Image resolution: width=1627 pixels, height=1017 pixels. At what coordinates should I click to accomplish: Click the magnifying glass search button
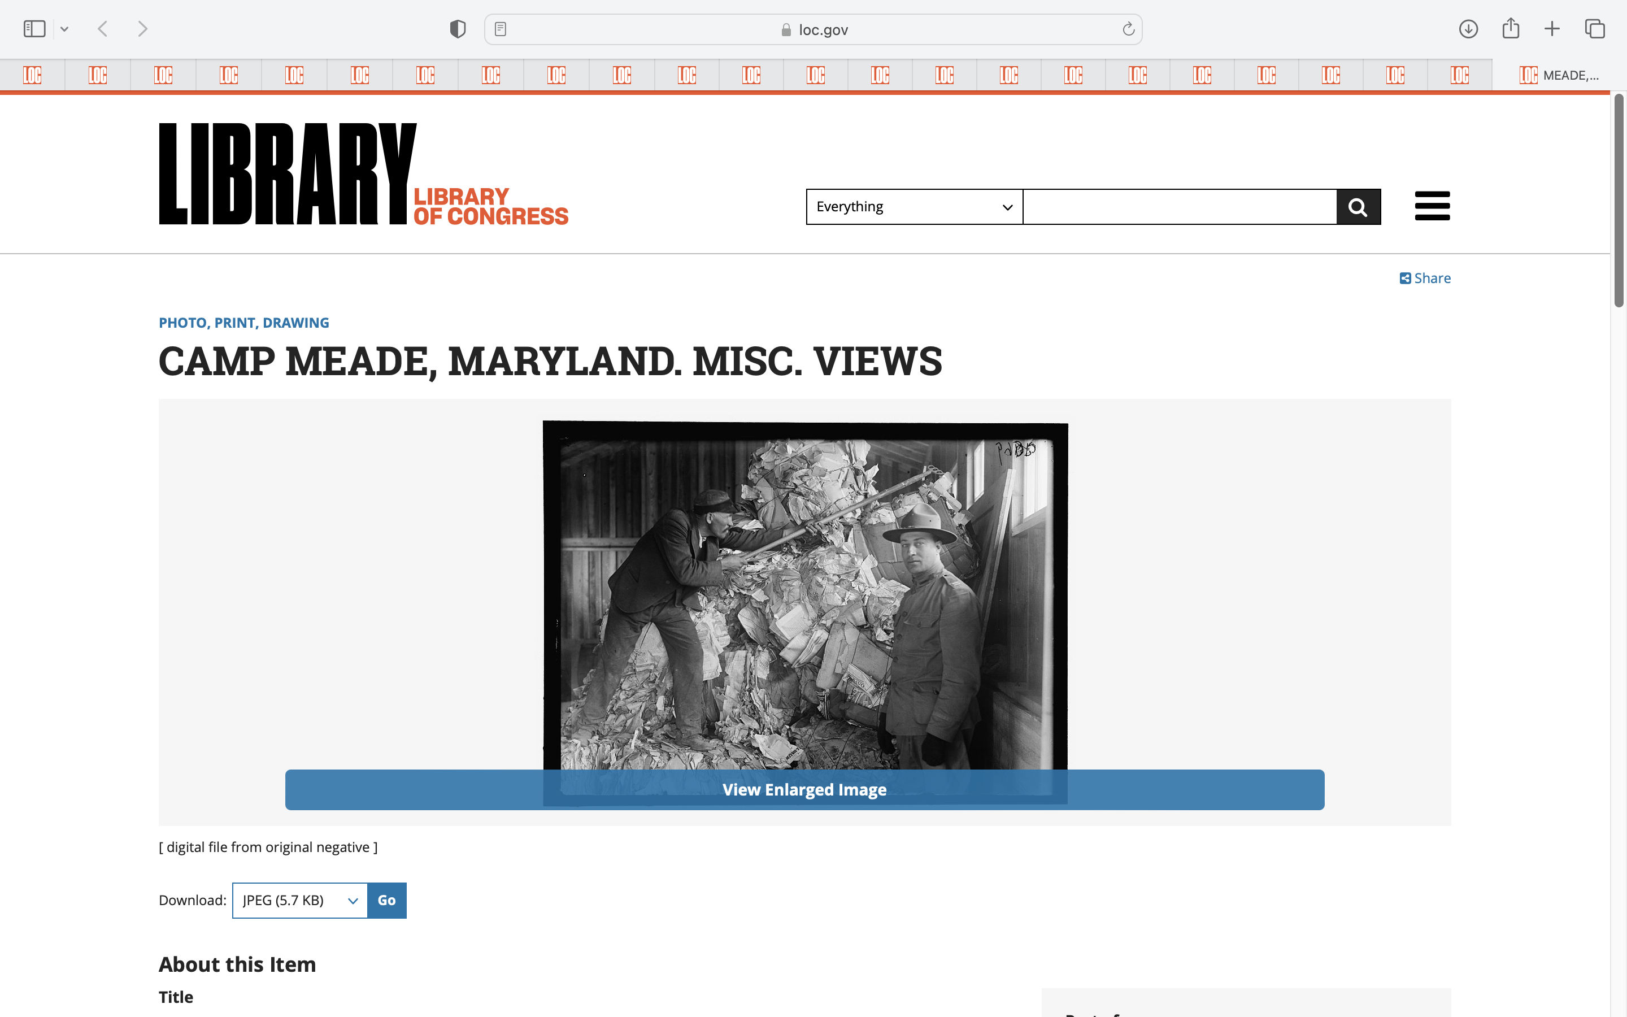click(x=1358, y=206)
